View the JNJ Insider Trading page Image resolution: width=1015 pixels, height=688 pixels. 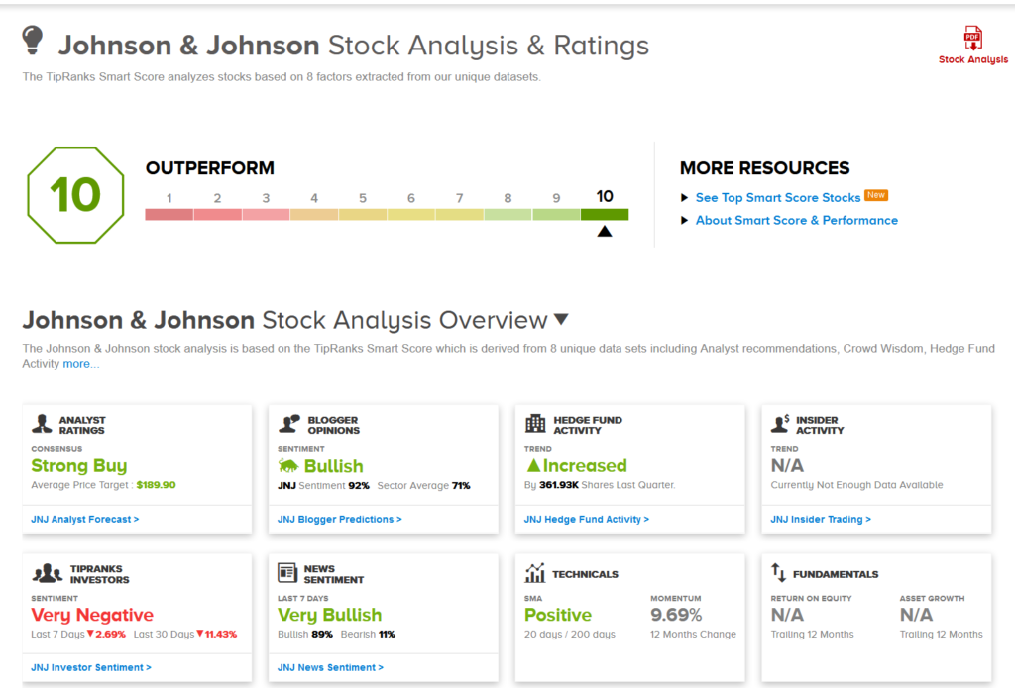(x=821, y=519)
